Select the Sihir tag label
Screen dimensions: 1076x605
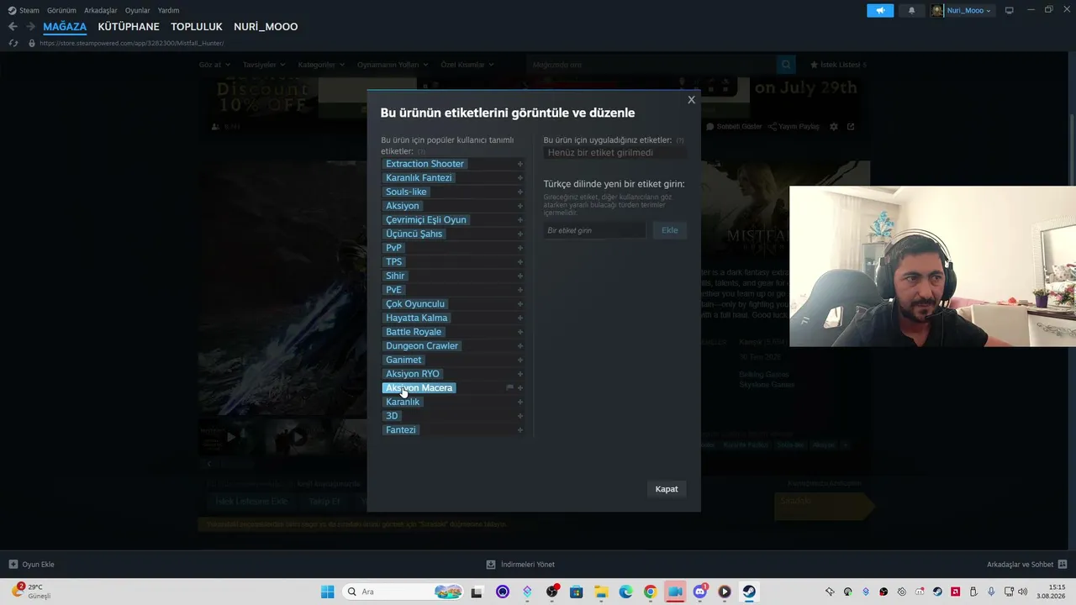[395, 276]
